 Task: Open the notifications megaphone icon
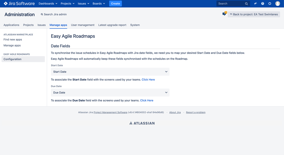255,4
